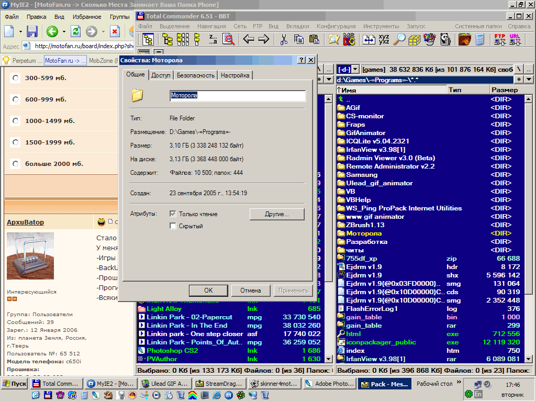Select the 600-999 мб. poll option

point(15,99)
